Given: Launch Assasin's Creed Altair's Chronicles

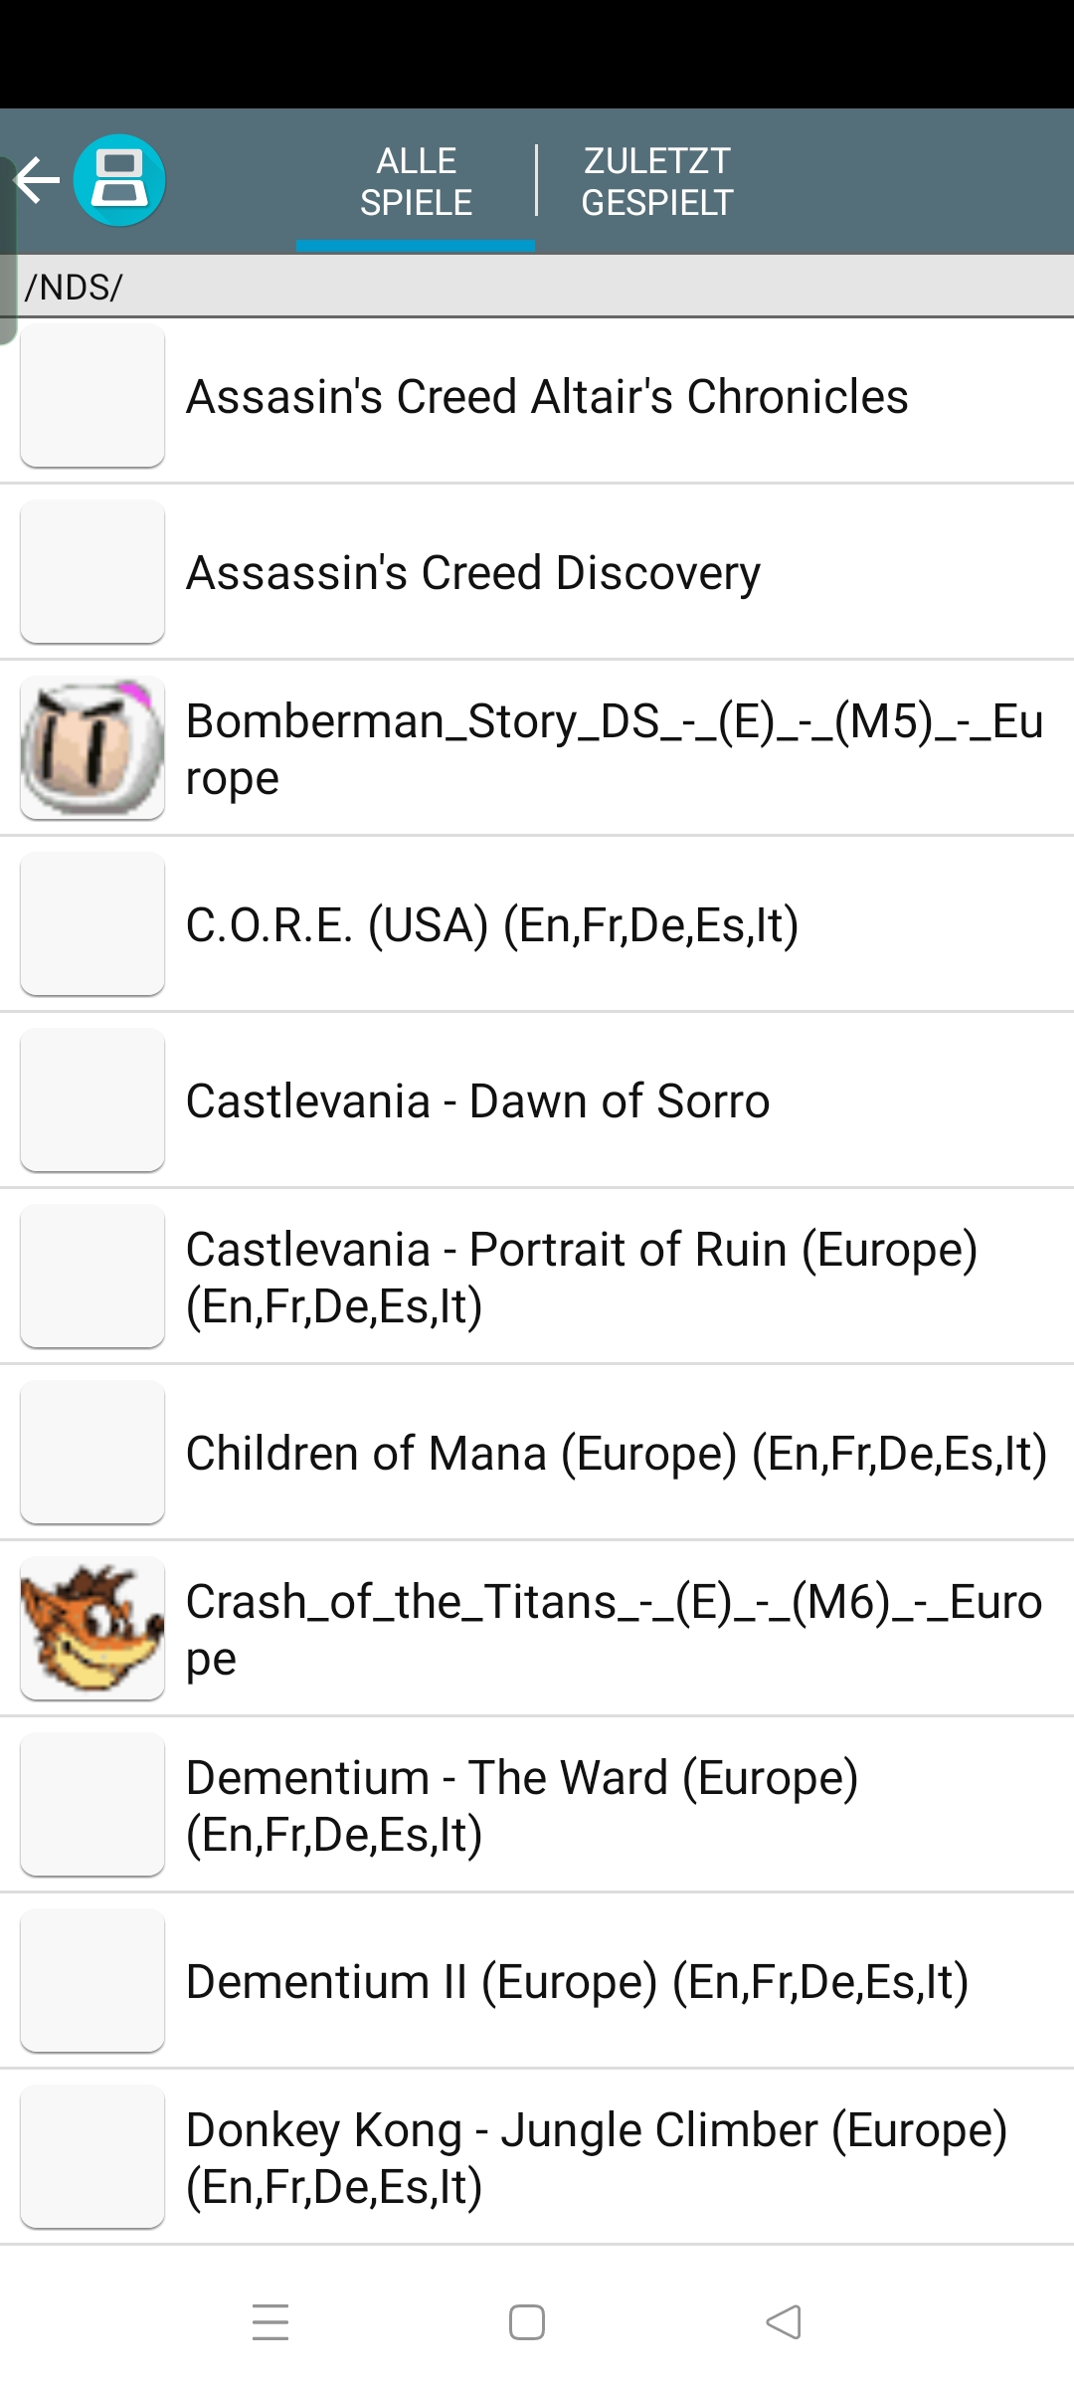Looking at the screenshot, I should coord(537,396).
